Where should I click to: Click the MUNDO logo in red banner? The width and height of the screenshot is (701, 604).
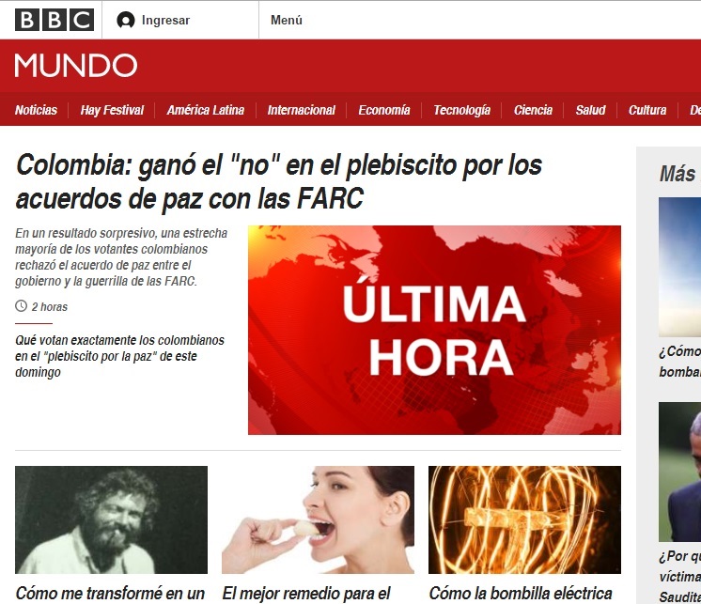click(x=76, y=66)
